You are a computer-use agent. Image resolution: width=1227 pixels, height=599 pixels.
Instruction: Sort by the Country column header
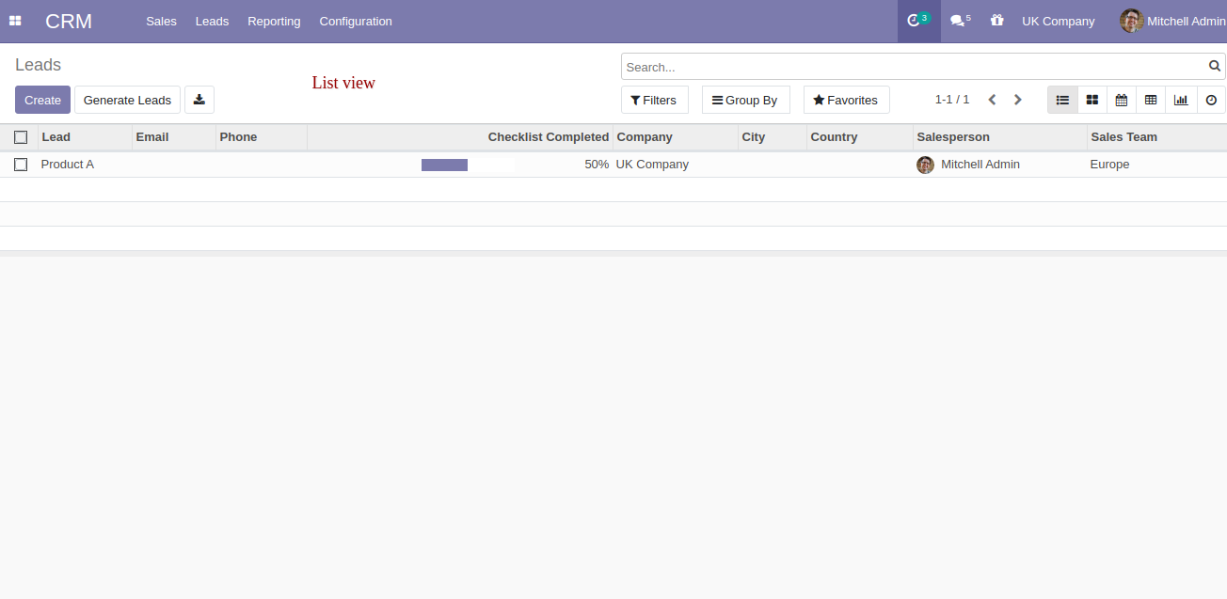click(x=860, y=137)
